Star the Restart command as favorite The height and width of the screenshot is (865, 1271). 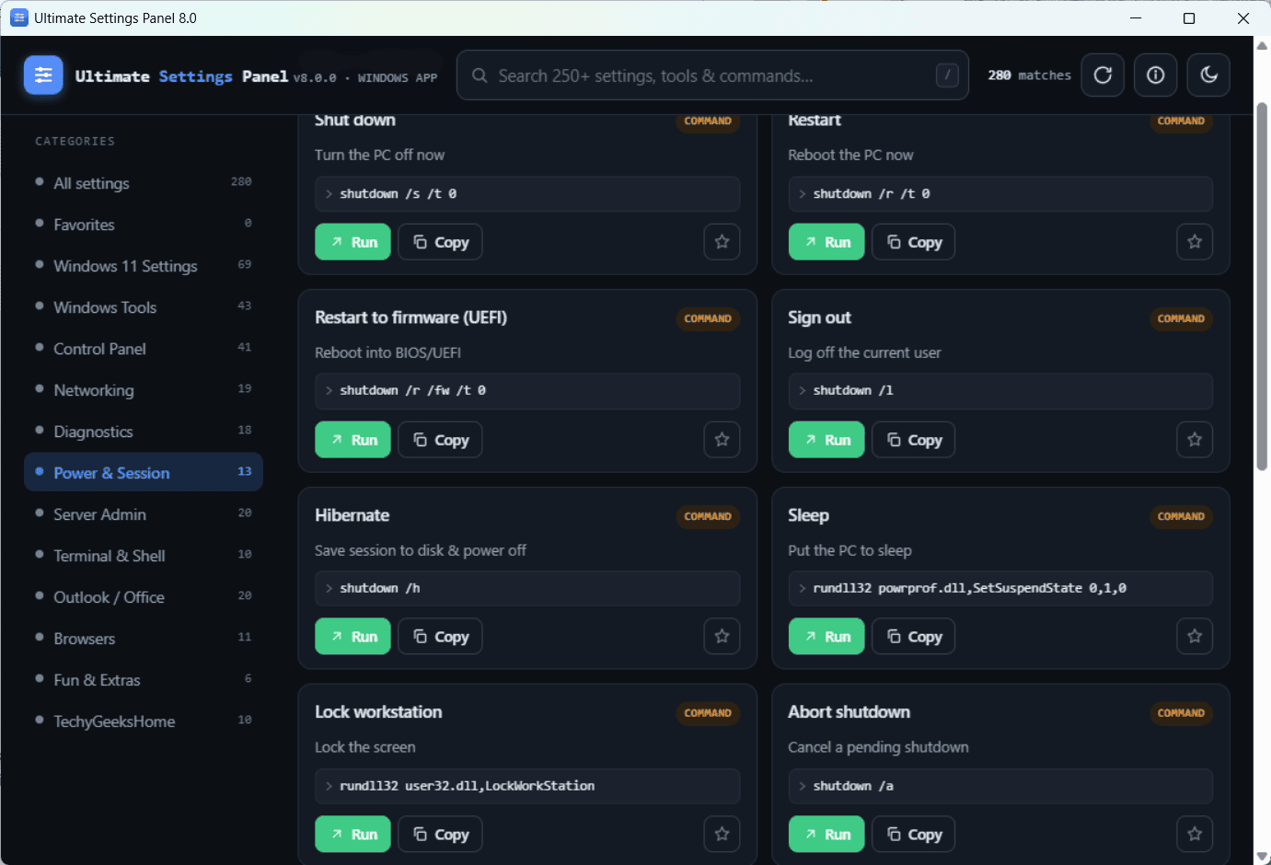point(1195,242)
